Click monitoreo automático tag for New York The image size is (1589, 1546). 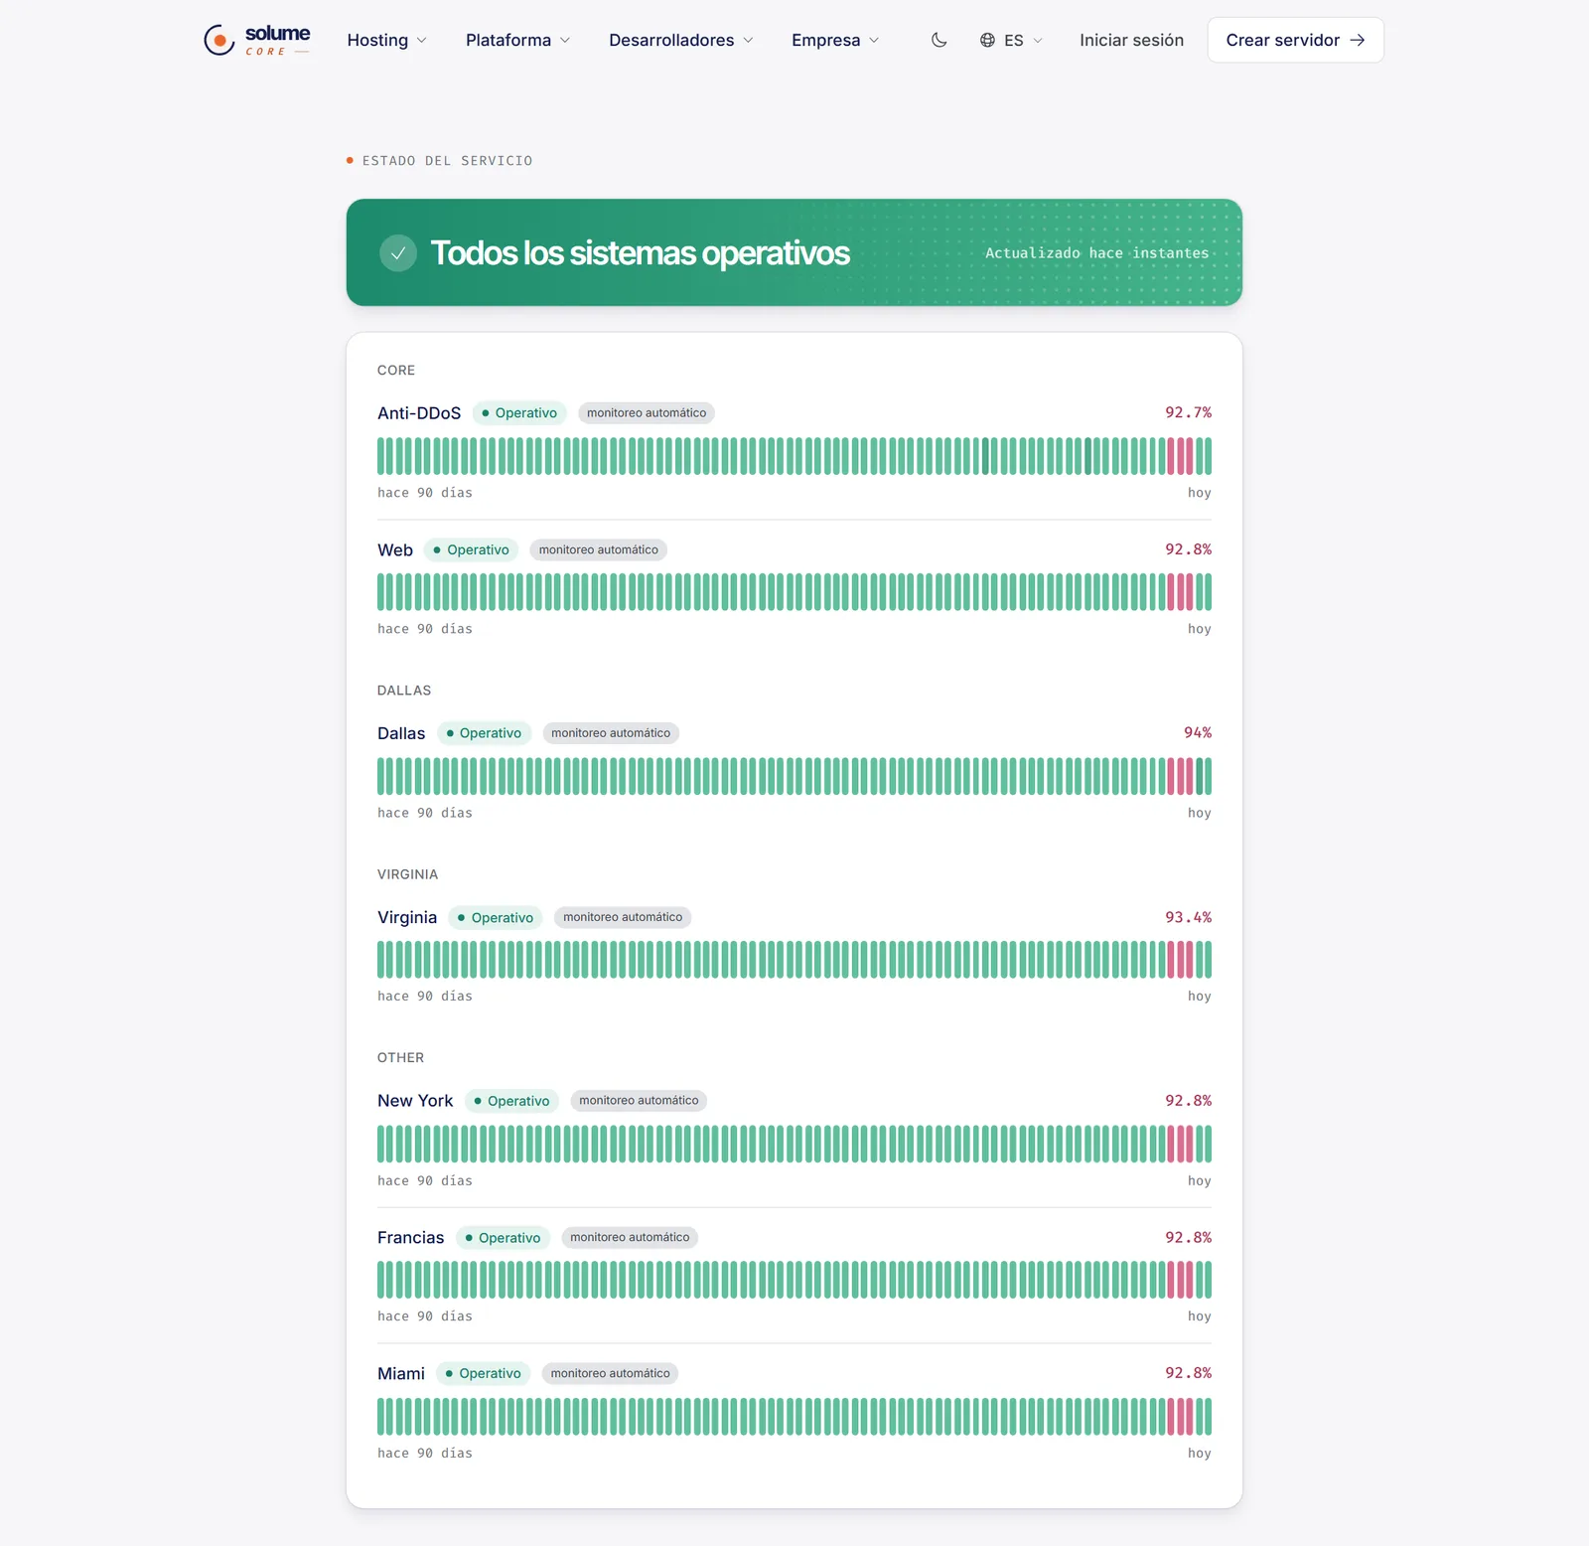tap(639, 1101)
